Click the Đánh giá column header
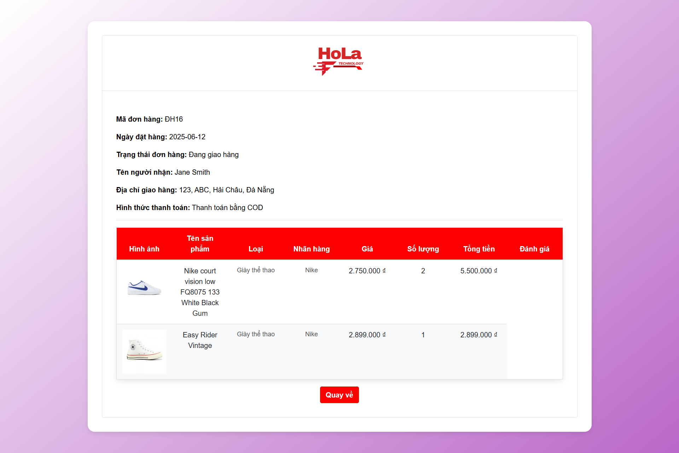The width and height of the screenshot is (679, 453). click(534, 249)
